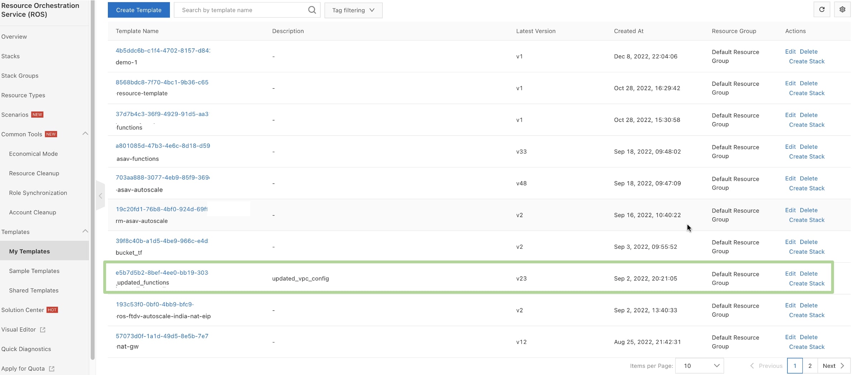
Task: Open table settings gear icon
Action: click(x=842, y=10)
